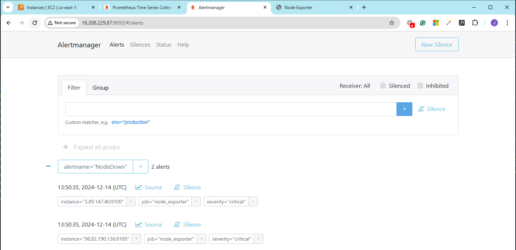Switch to Instances EC2 tab
The height and width of the screenshot is (250, 516).
pyautogui.click(x=57, y=7)
